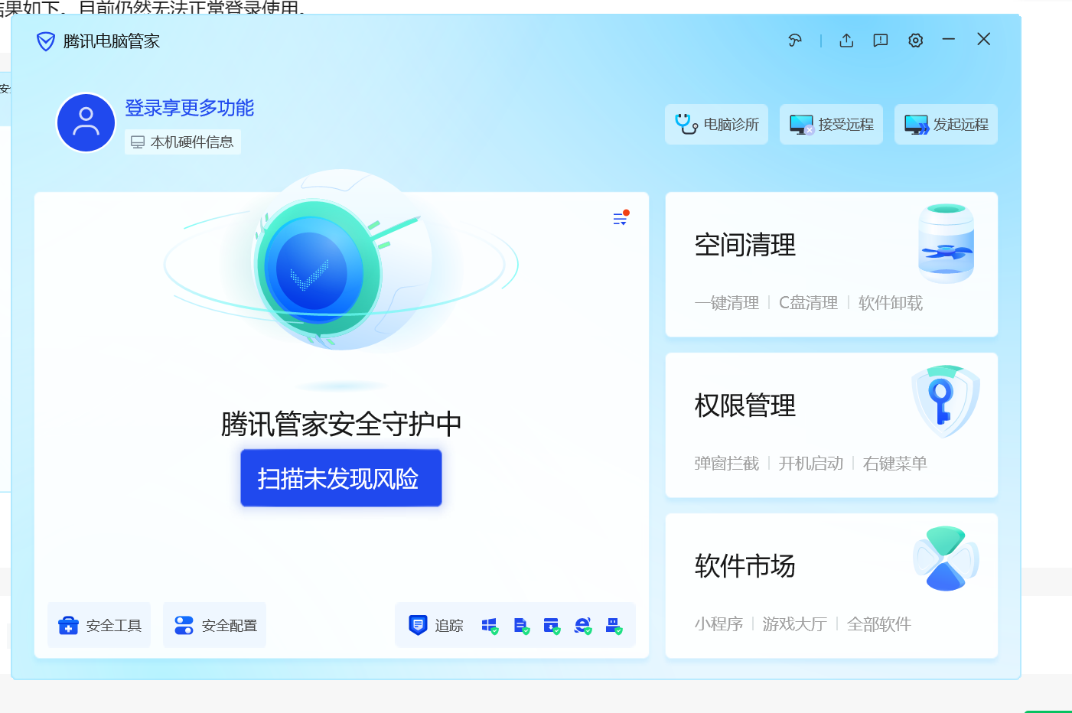Image resolution: width=1072 pixels, height=713 pixels.
Task: Click the 扫描未发现风险 scan button
Action: pos(341,478)
